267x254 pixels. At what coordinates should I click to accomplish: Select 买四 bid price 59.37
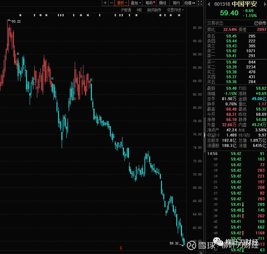(x=231, y=77)
